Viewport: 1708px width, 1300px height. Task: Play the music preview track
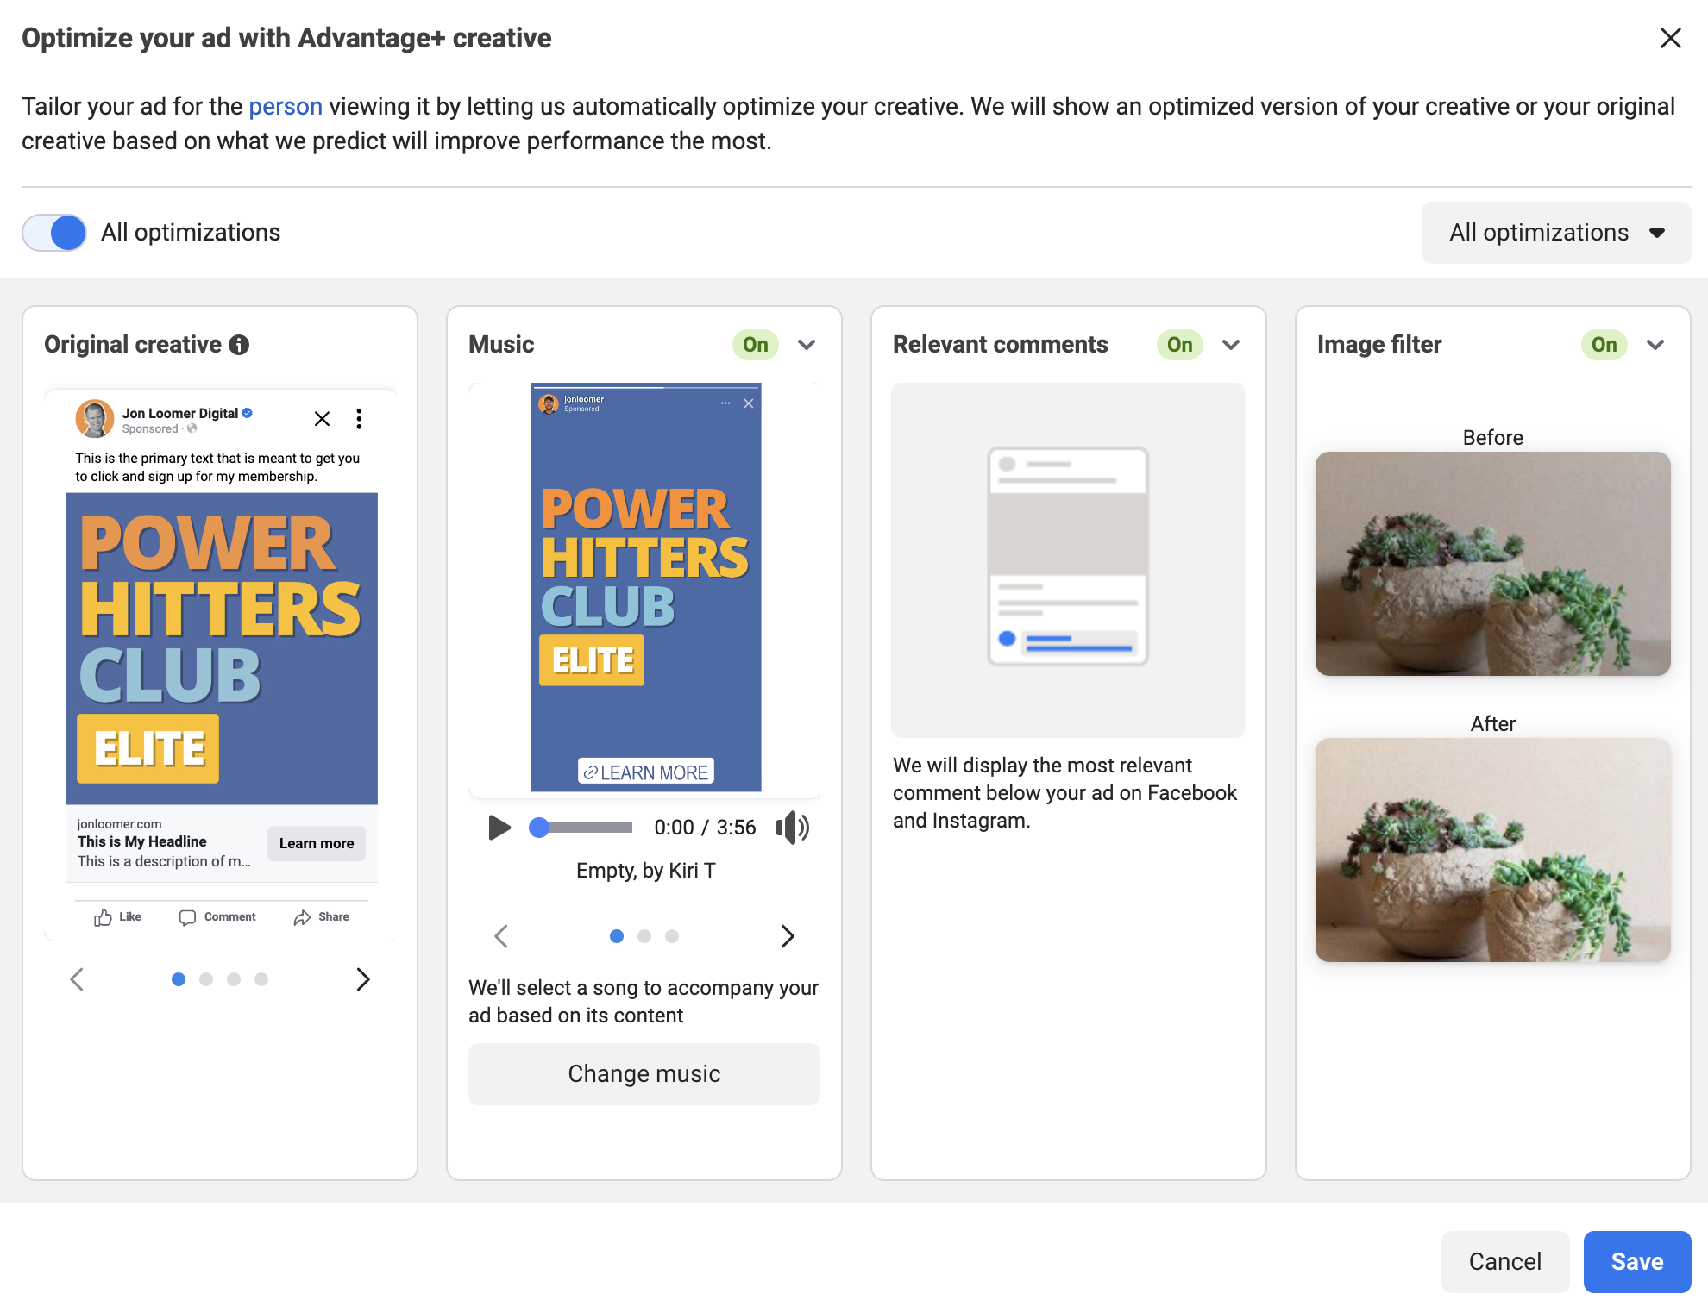tap(499, 828)
